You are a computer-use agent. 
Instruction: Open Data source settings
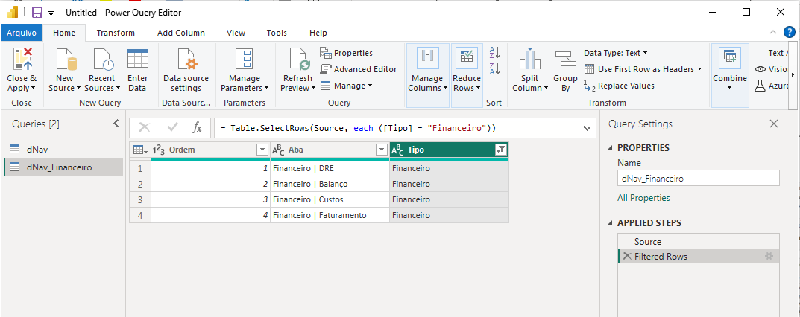[186, 60]
